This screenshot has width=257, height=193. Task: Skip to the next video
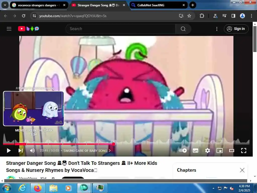click(x=21, y=151)
